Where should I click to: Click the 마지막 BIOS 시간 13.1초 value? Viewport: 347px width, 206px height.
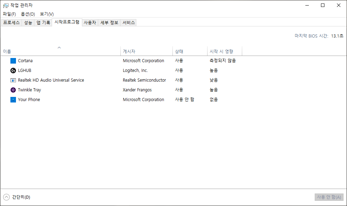[x=337, y=36]
